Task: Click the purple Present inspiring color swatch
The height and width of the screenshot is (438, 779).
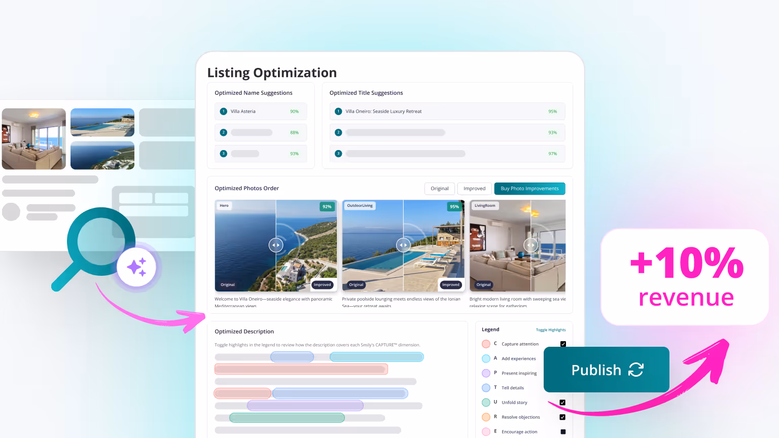Action: tap(486, 373)
